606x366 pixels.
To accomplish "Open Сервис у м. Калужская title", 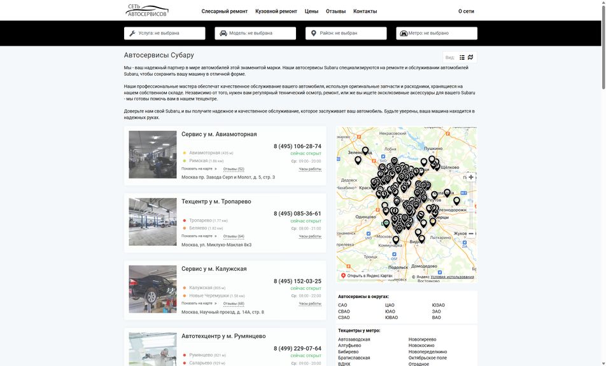I will click(214, 269).
